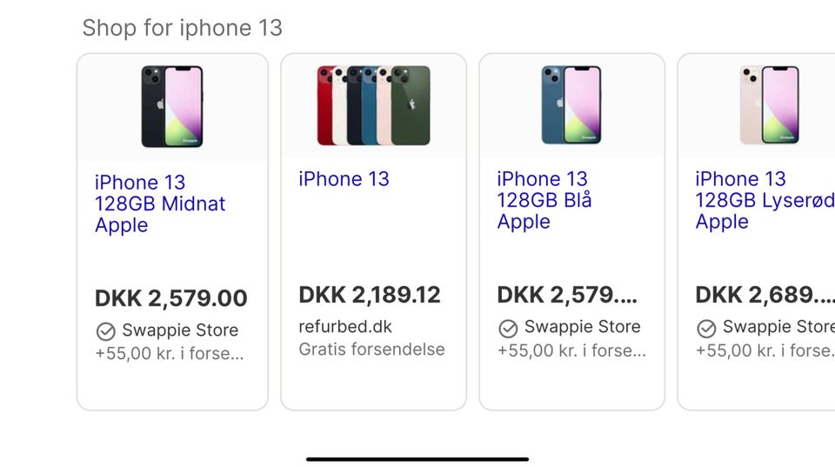Click the Gratis forsendelse shipping text
Screen dimensions: 835x467
371,350
